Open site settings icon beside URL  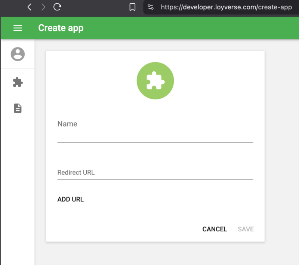pyautogui.click(x=151, y=7)
